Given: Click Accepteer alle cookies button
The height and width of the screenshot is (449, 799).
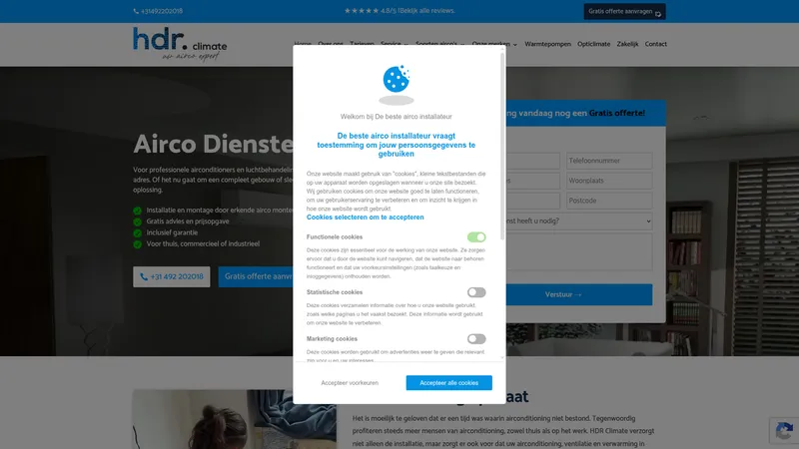Looking at the screenshot, I should pos(448,383).
